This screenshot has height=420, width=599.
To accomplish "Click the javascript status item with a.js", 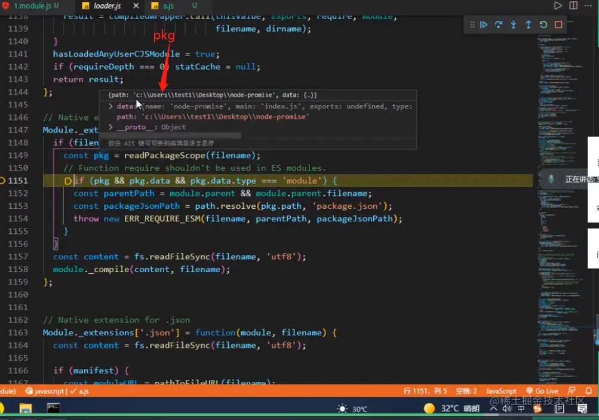I will [x=57, y=391].
